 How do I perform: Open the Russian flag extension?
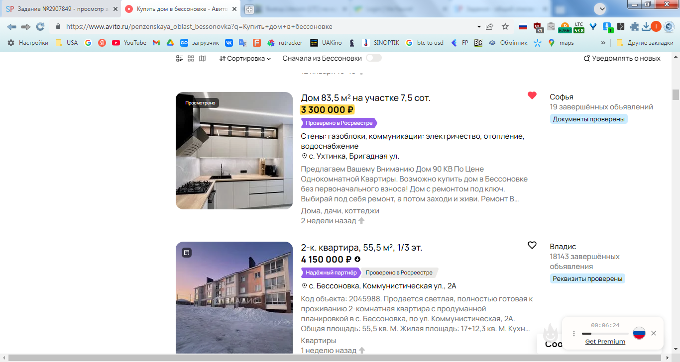pyautogui.click(x=523, y=27)
